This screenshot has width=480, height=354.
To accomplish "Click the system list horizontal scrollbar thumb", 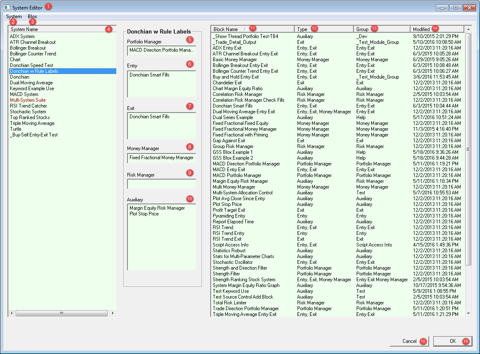I will coord(62,313).
